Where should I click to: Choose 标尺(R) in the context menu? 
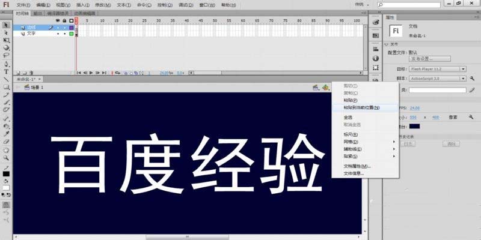pyautogui.click(x=366, y=134)
